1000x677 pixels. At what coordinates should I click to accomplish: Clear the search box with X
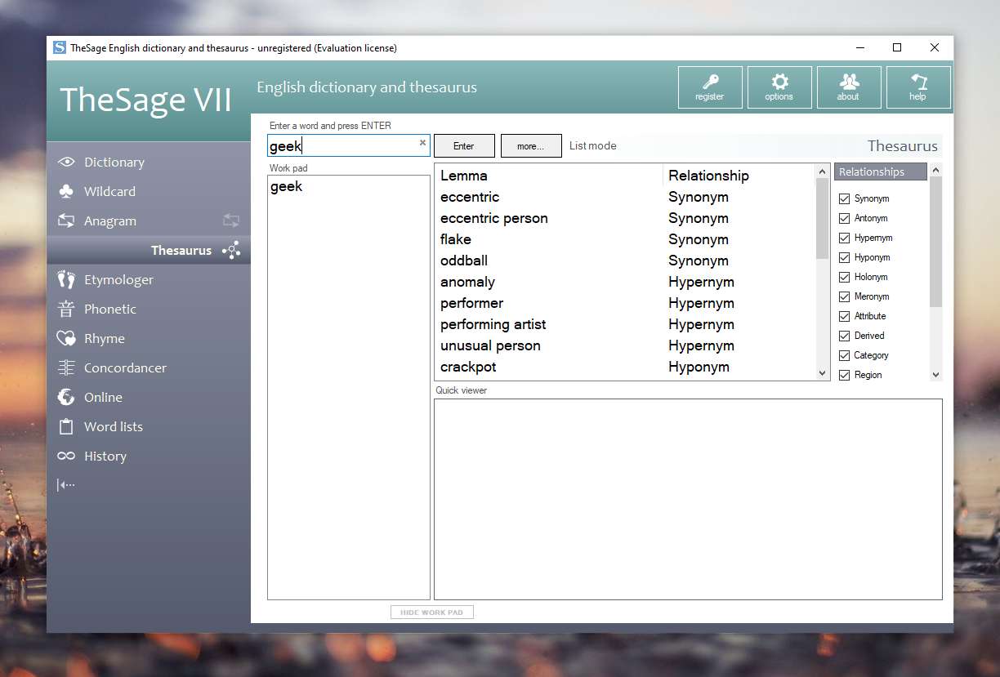[x=422, y=143]
